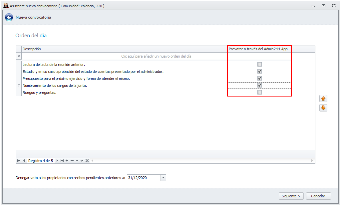Jump to the first record in the navigator

point(19,161)
